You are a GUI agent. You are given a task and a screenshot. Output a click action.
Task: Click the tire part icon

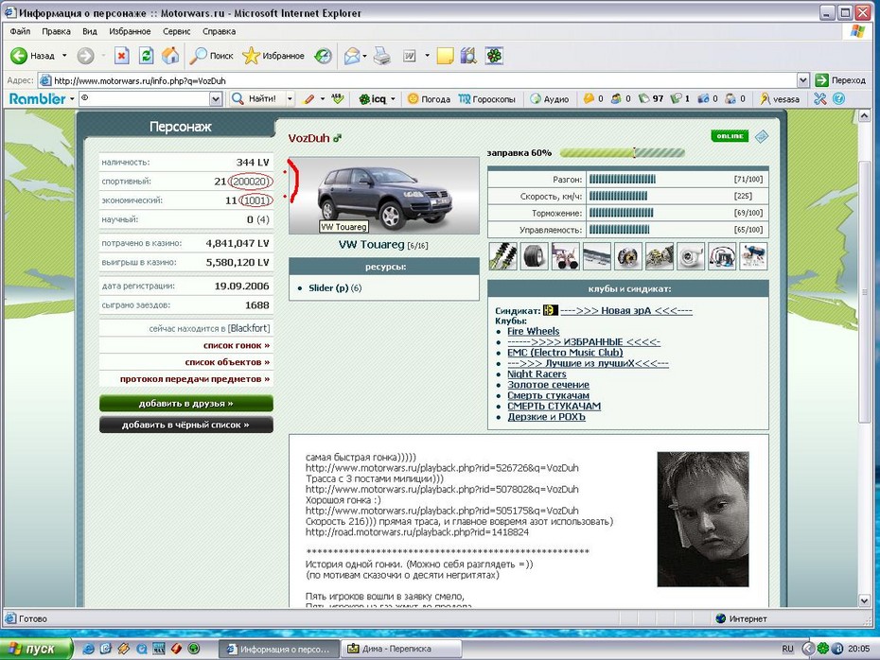point(534,255)
